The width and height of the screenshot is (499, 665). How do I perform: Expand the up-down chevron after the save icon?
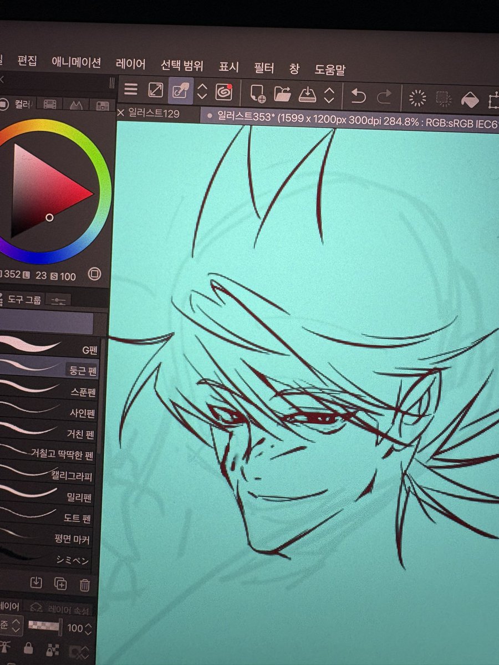coord(329,95)
